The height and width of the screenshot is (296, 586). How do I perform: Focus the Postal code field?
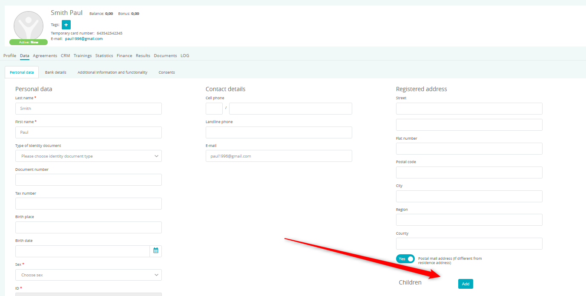click(x=469, y=172)
